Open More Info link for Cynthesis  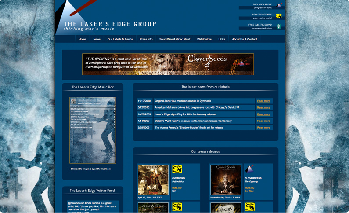coord(177,188)
